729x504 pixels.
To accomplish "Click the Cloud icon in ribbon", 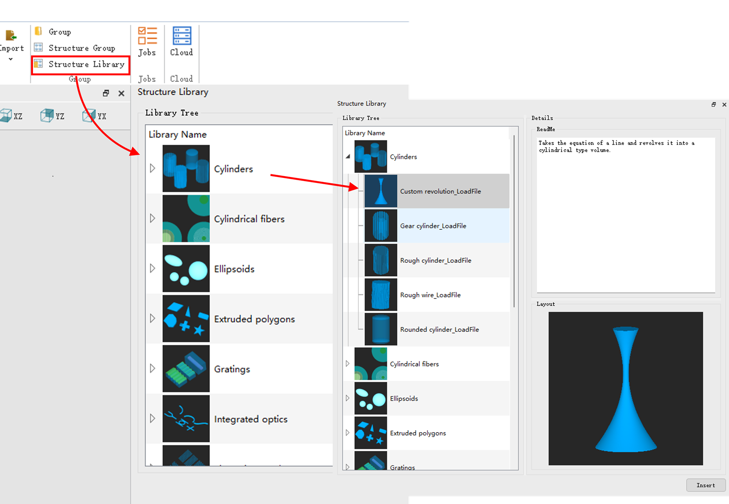I will [181, 36].
